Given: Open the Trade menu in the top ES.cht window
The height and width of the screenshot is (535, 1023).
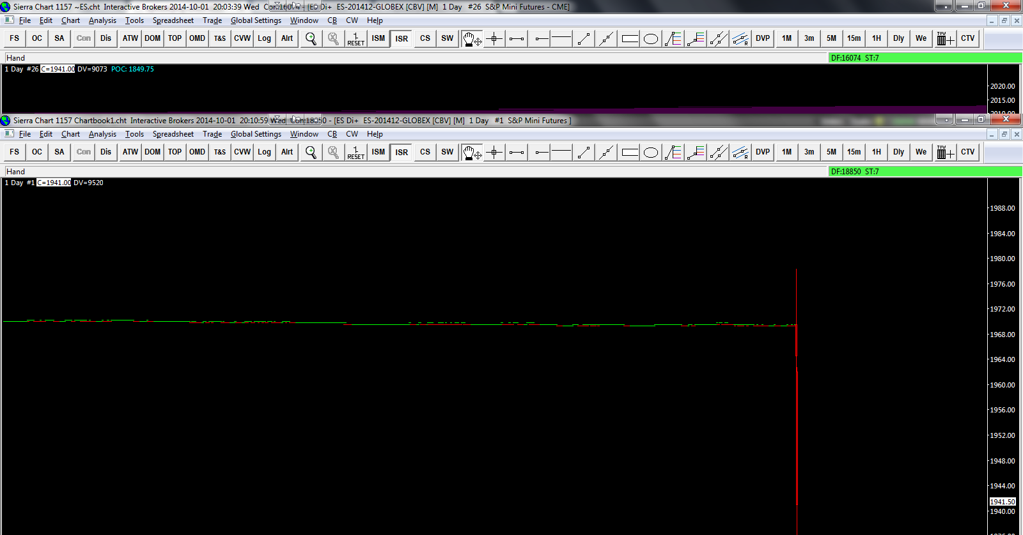Looking at the screenshot, I should (212, 20).
